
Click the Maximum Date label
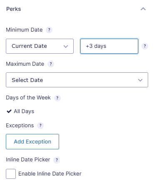(25, 64)
